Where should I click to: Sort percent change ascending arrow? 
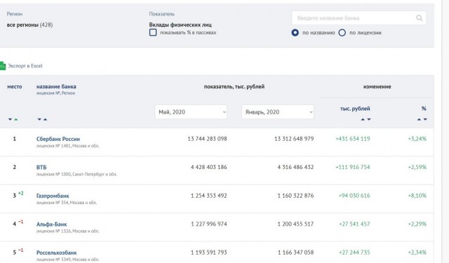coord(420,119)
